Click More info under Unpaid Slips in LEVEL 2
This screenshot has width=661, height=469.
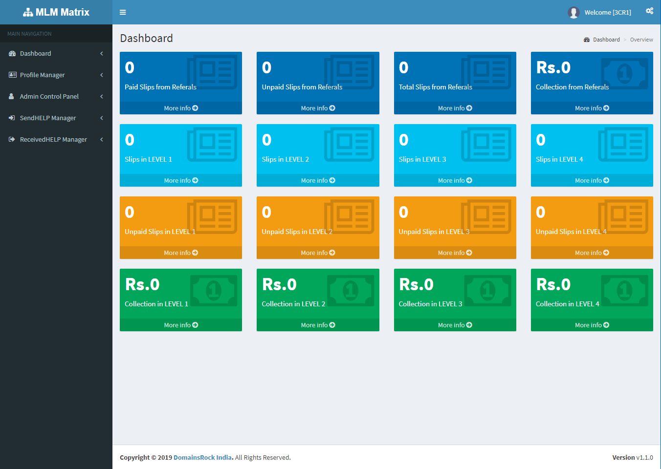318,253
